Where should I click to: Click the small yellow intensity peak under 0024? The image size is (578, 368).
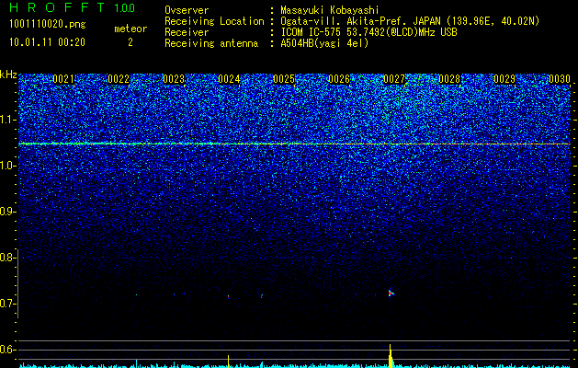point(228,362)
